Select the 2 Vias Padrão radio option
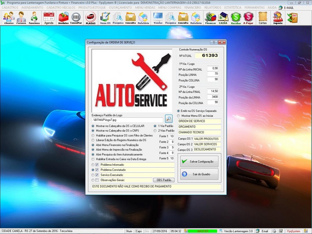312x234 pixels. [x=155, y=131]
